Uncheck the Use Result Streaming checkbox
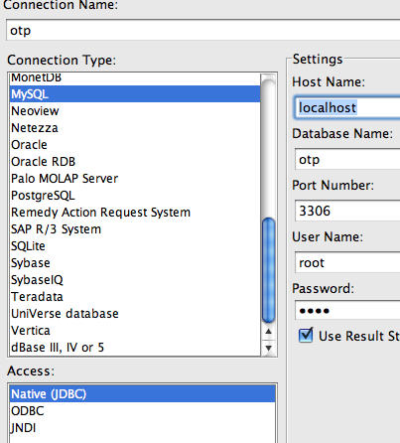Image resolution: width=400 pixels, height=443 pixels. coord(306,336)
